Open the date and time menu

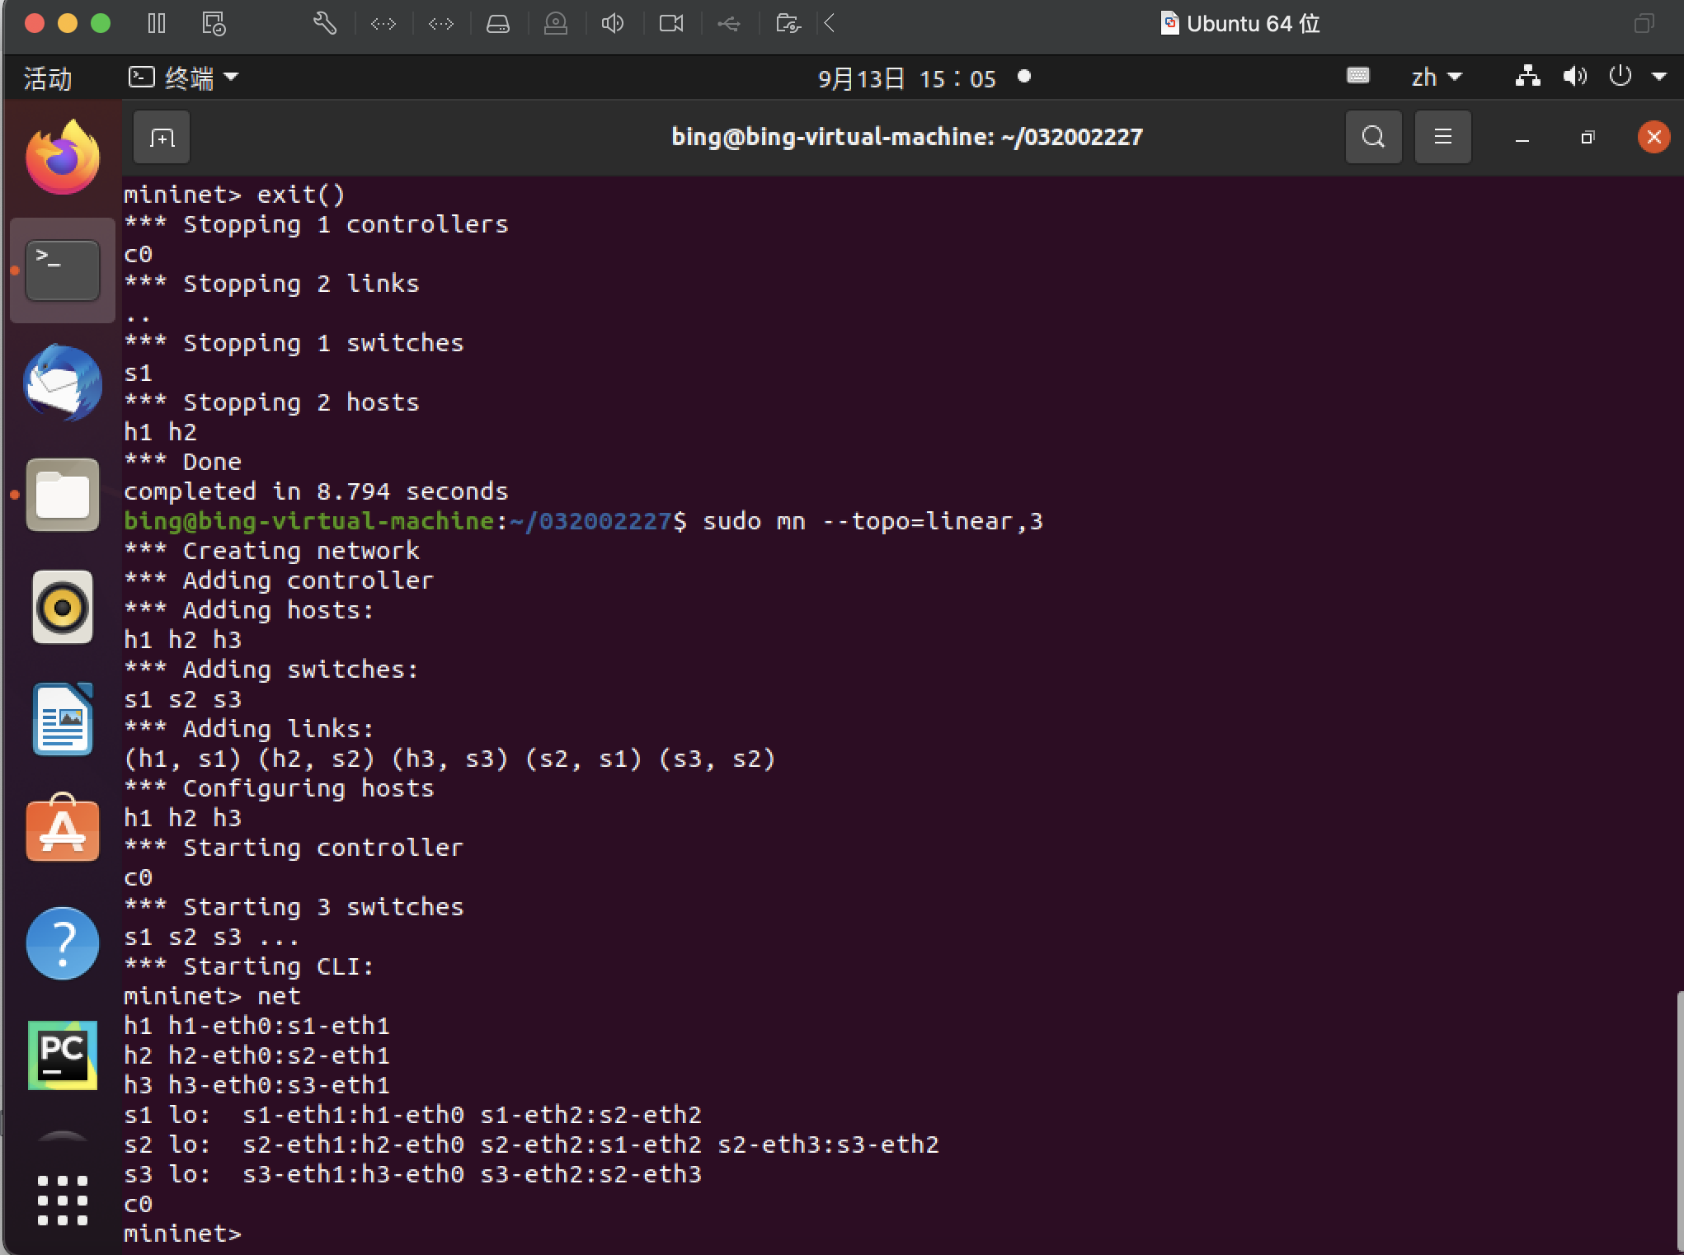click(x=906, y=78)
